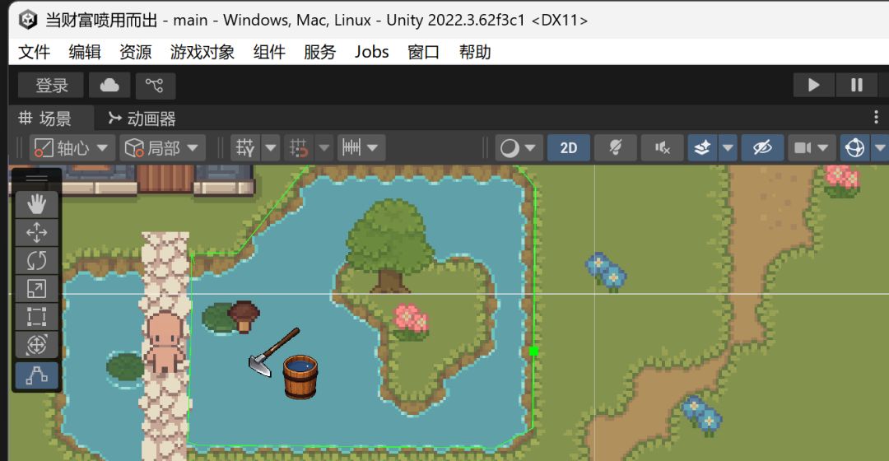Expand the grid snapping dropdown arrow
This screenshot has width=889, height=461.
pyautogui.click(x=323, y=148)
